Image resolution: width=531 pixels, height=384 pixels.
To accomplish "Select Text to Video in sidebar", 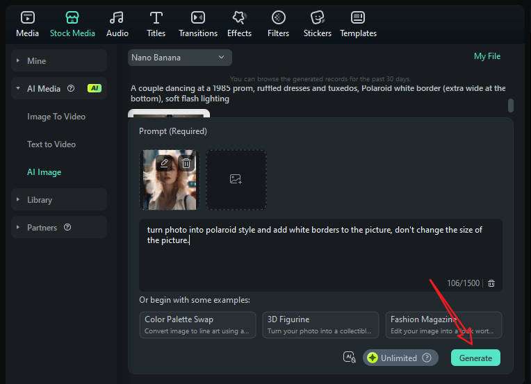I will (x=51, y=144).
